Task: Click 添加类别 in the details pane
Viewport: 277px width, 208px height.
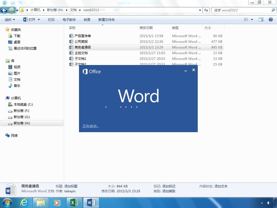Action: click(x=169, y=191)
